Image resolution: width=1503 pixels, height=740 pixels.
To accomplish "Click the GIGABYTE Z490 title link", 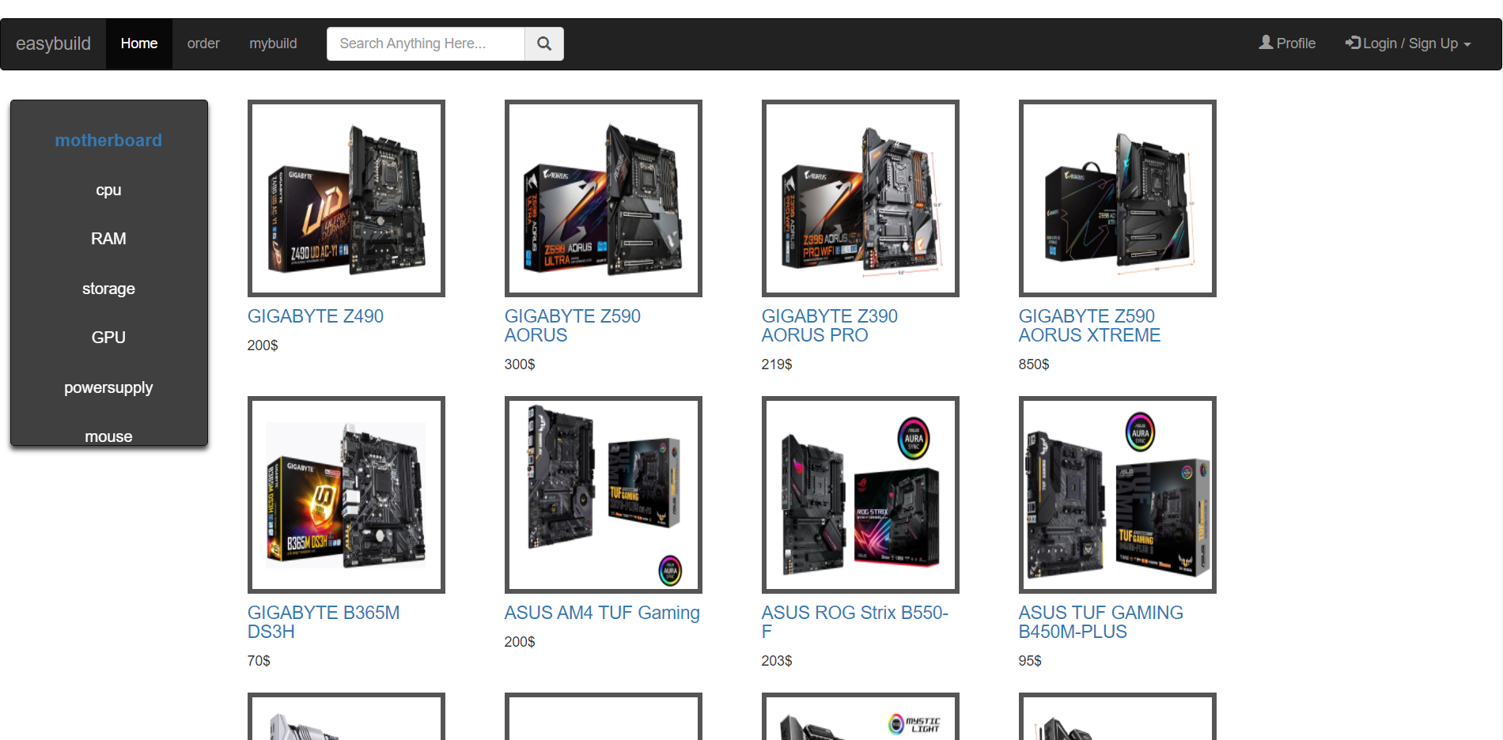I will coord(316,316).
